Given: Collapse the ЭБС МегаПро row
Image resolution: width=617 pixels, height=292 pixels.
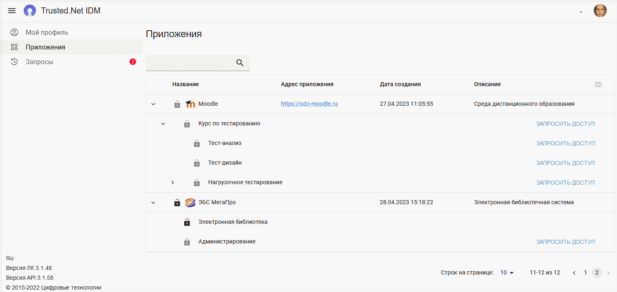Looking at the screenshot, I should [x=154, y=202].
